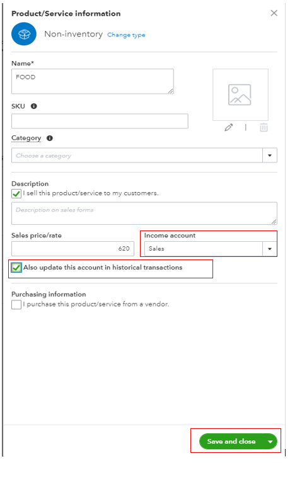Close the Product/Service information panel

click(x=274, y=13)
